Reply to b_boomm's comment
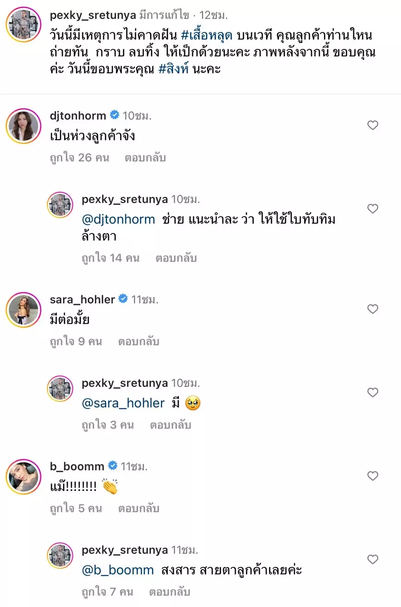Image resolution: width=401 pixels, height=607 pixels. point(138,508)
